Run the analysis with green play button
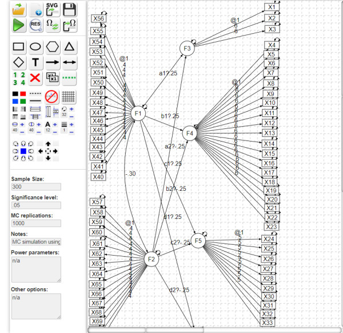This screenshot has width=343, height=333. click(19, 25)
